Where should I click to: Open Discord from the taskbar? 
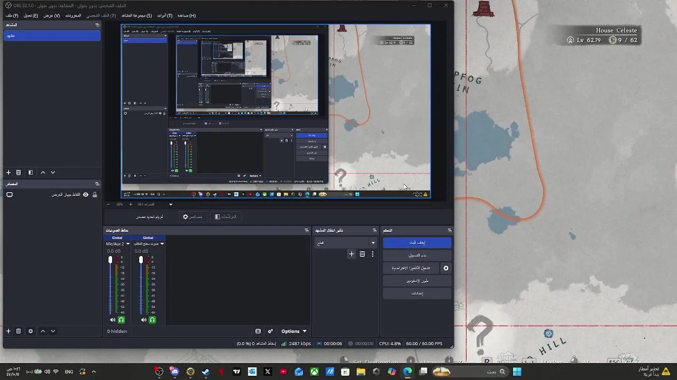(x=175, y=372)
